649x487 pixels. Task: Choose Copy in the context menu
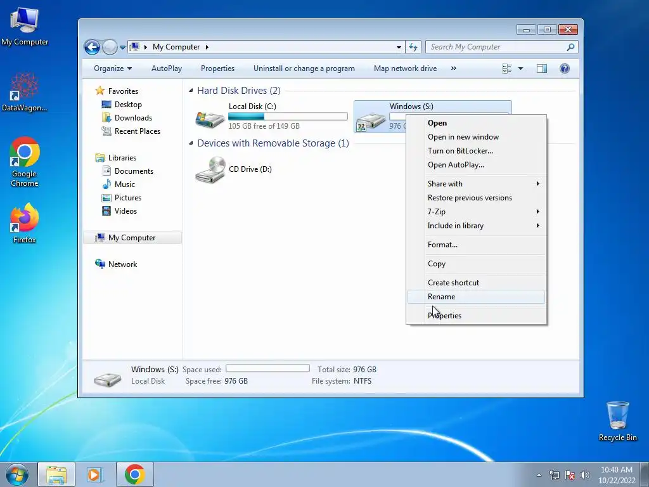[x=476, y=264]
